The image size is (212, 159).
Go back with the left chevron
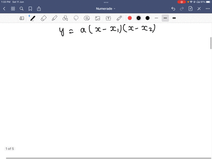coord(4,9)
